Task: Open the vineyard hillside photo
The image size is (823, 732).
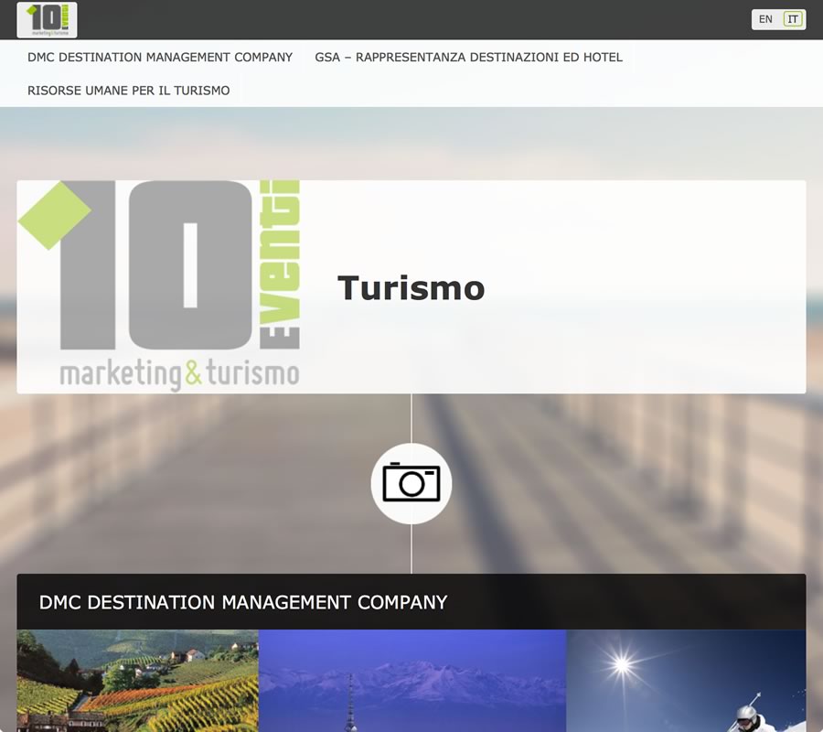Action: [137, 681]
